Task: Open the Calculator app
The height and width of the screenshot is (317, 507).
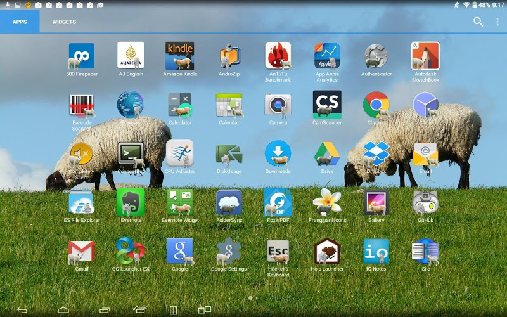Action: (180, 105)
